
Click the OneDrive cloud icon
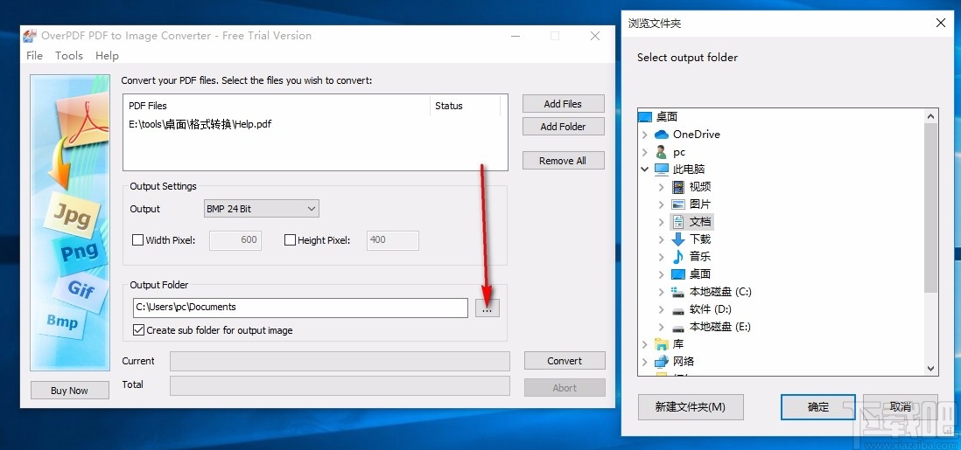662,134
